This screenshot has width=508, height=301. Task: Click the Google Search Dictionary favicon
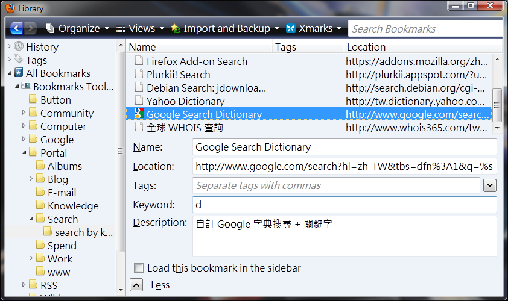(x=139, y=114)
